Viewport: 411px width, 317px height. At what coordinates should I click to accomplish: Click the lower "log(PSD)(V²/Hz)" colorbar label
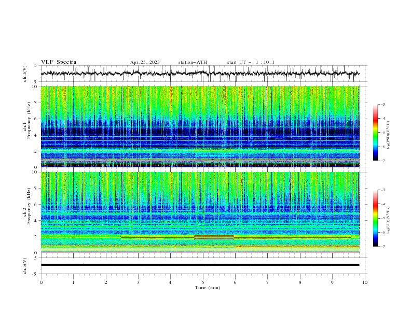pos(389,221)
